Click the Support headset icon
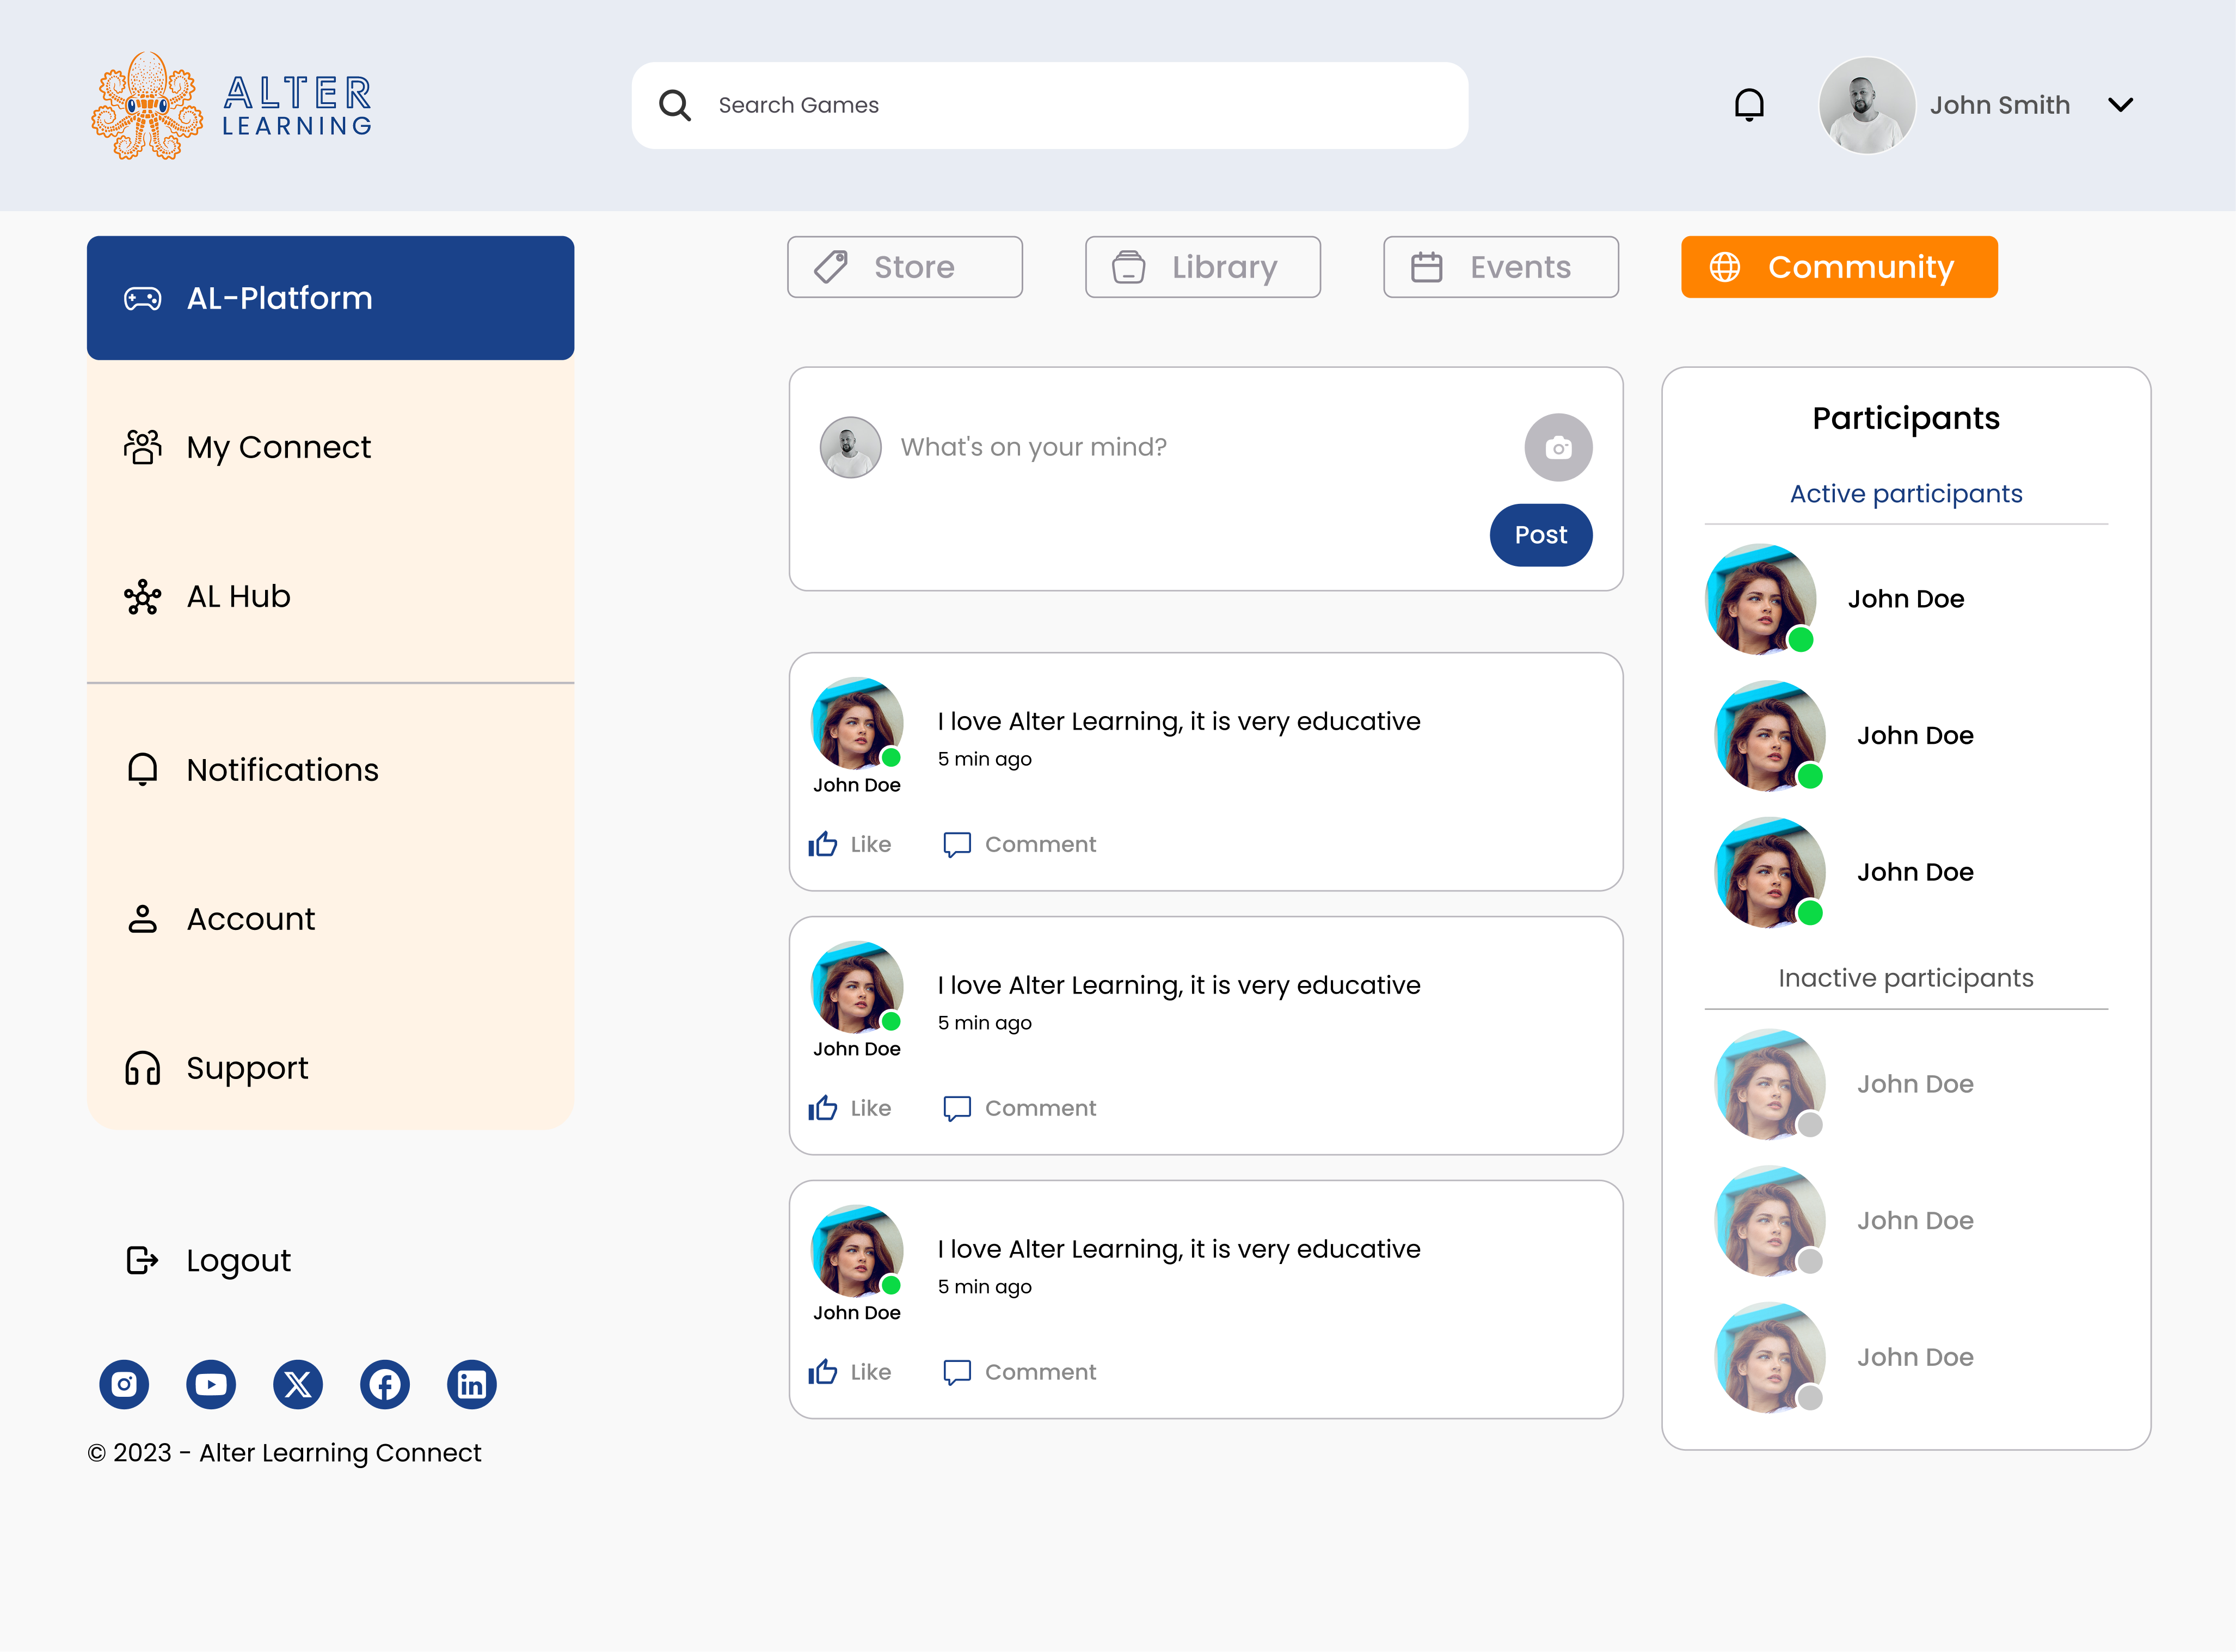 pos(141,1068)
